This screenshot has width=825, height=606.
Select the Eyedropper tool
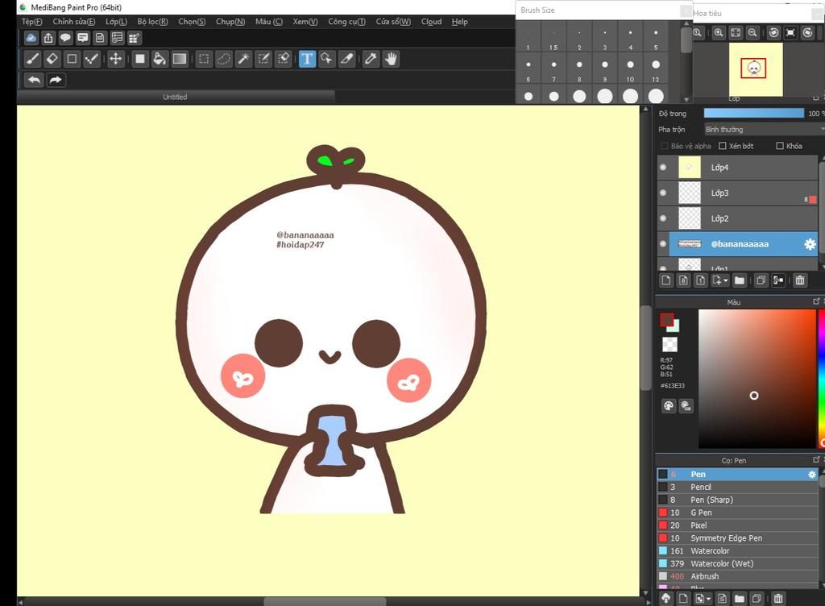[x=371, y=59]
